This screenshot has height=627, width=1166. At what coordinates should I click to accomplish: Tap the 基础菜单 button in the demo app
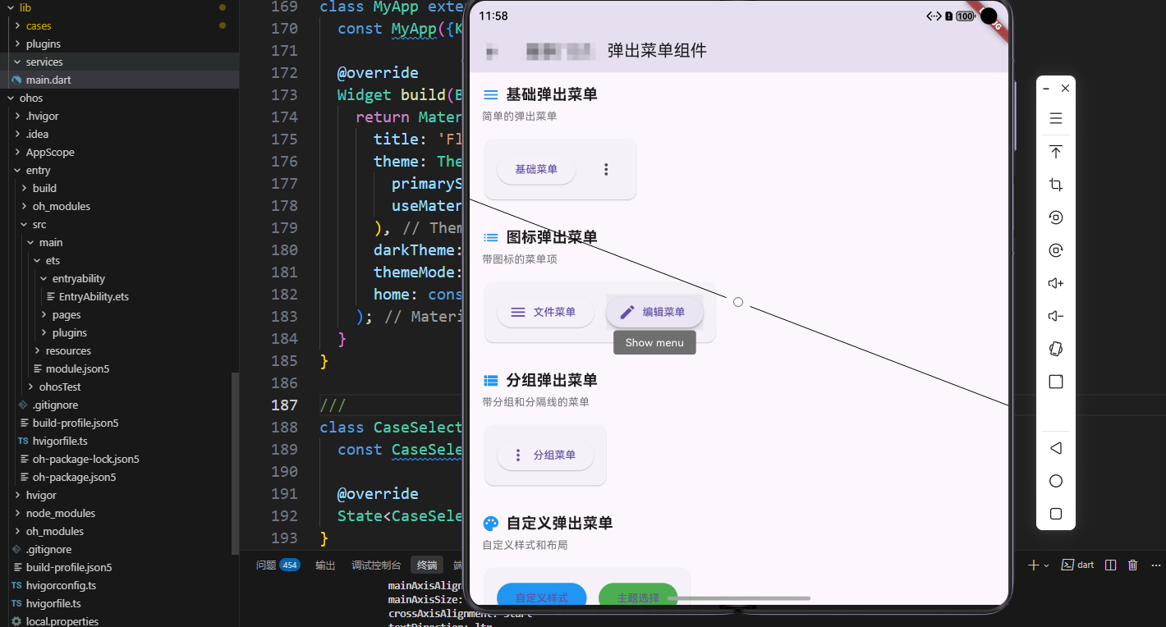coord(536,169)
